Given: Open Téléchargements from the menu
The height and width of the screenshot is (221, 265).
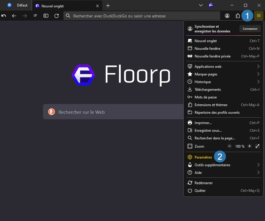Looking at the screenshot, I should pos(223,90).
